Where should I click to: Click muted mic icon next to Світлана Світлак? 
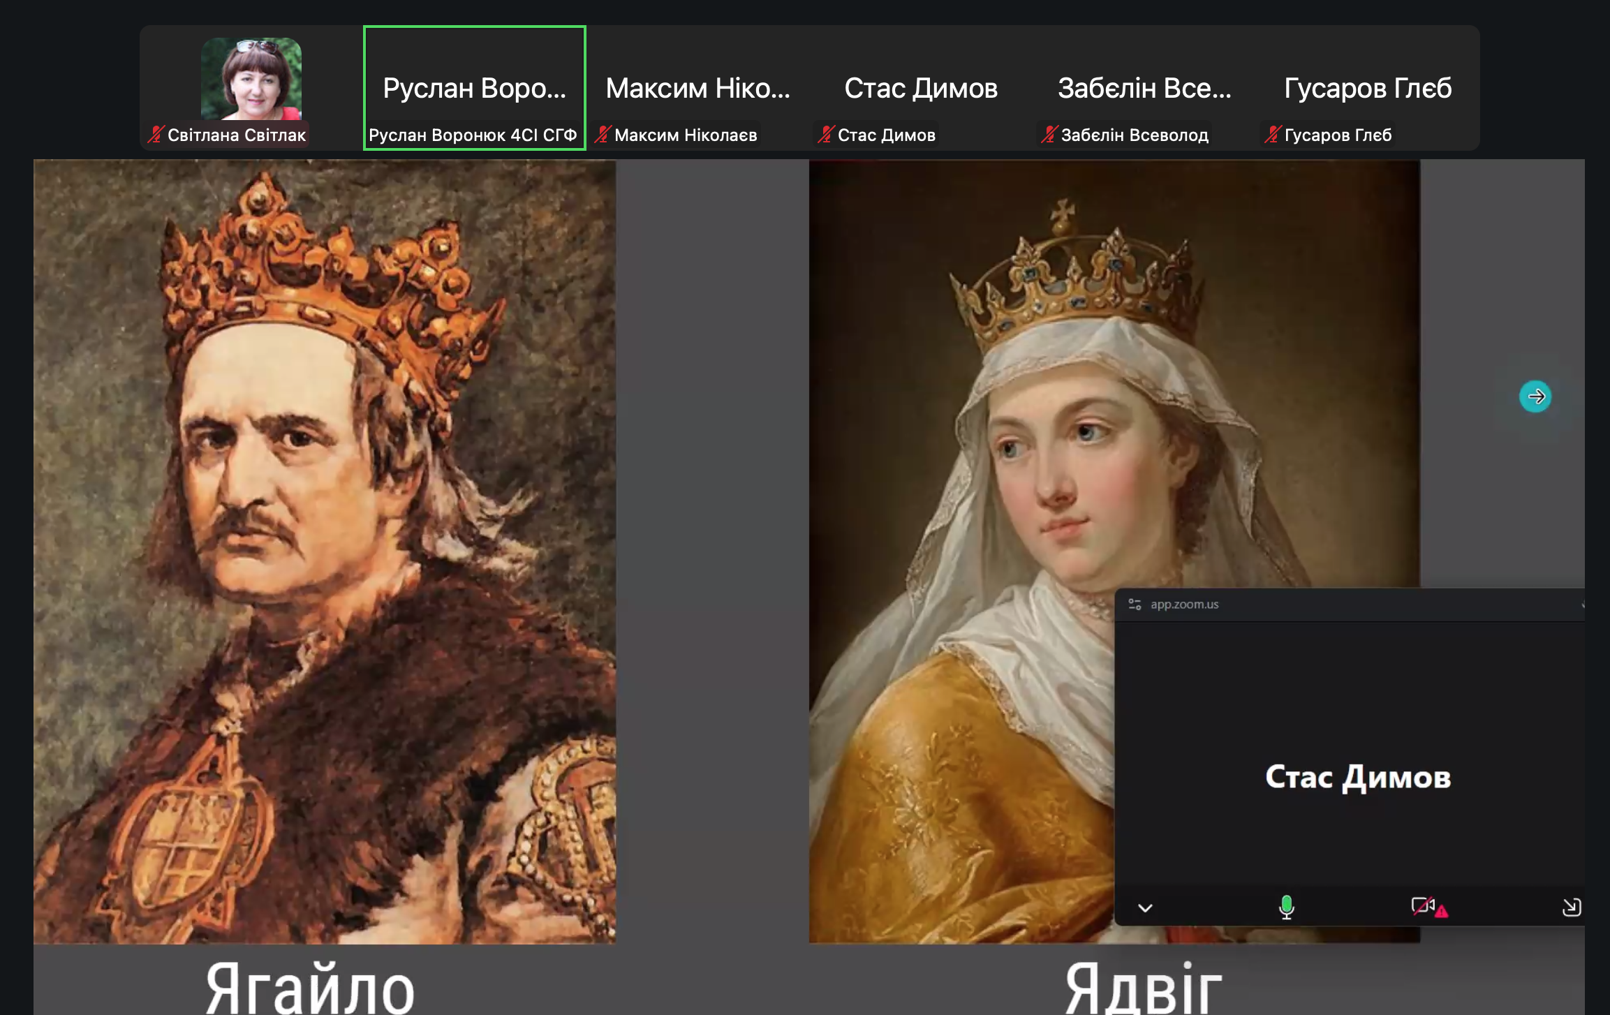(x=156, y=135)
